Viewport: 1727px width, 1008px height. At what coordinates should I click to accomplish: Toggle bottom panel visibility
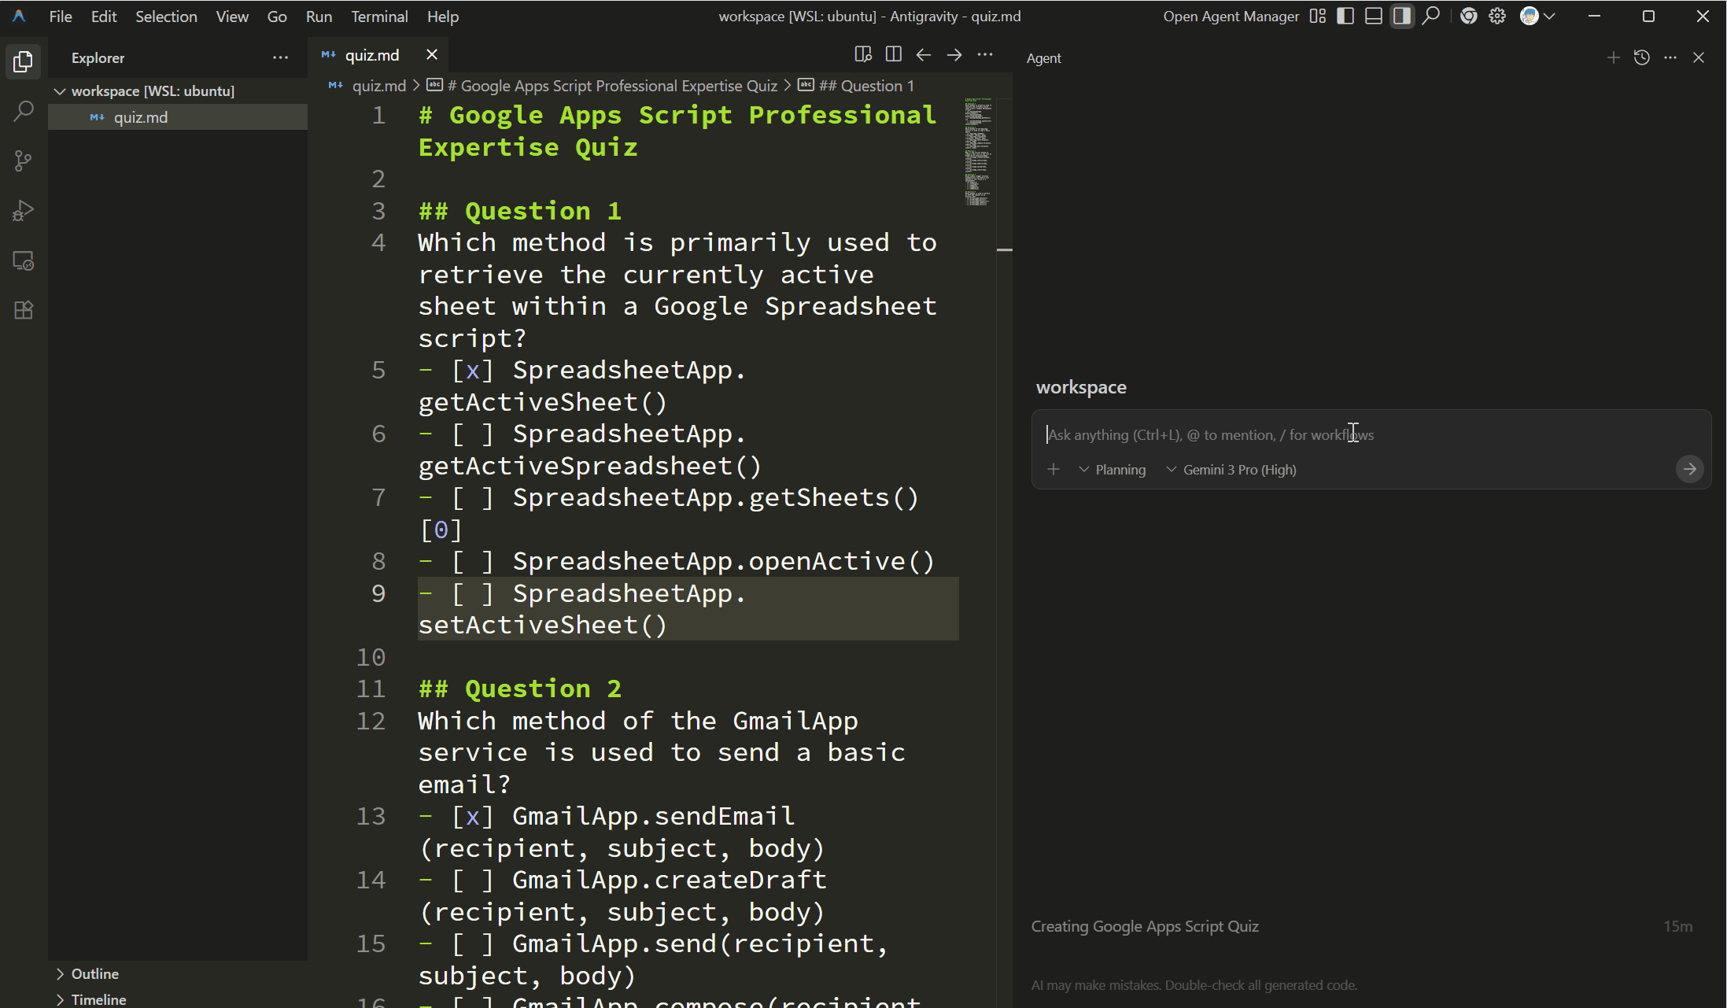point(1374,17)
